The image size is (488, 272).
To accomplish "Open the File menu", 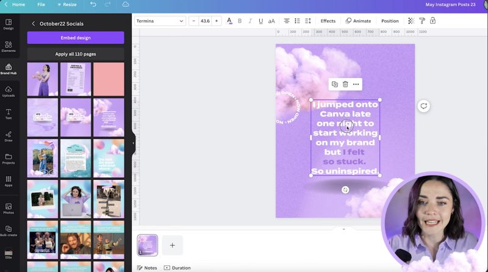I will [x=41, y=4].
